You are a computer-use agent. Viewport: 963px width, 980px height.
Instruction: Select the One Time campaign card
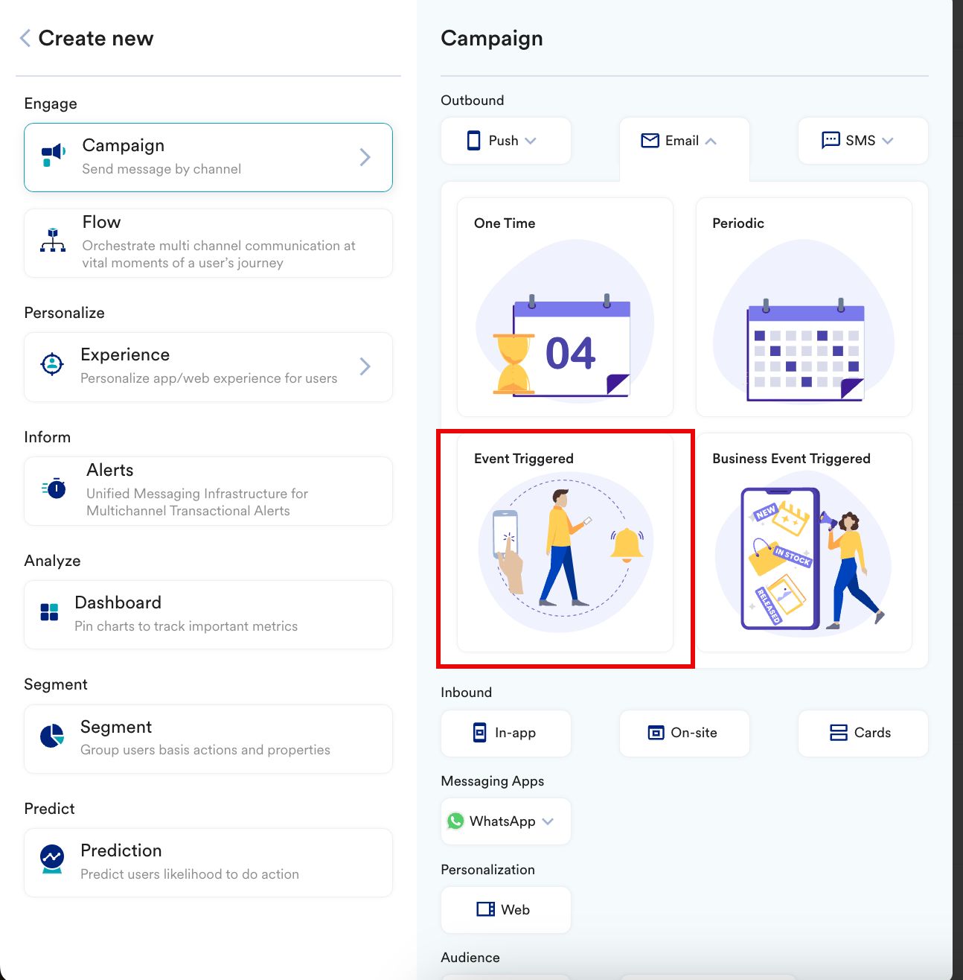click(x=565, y=307)
